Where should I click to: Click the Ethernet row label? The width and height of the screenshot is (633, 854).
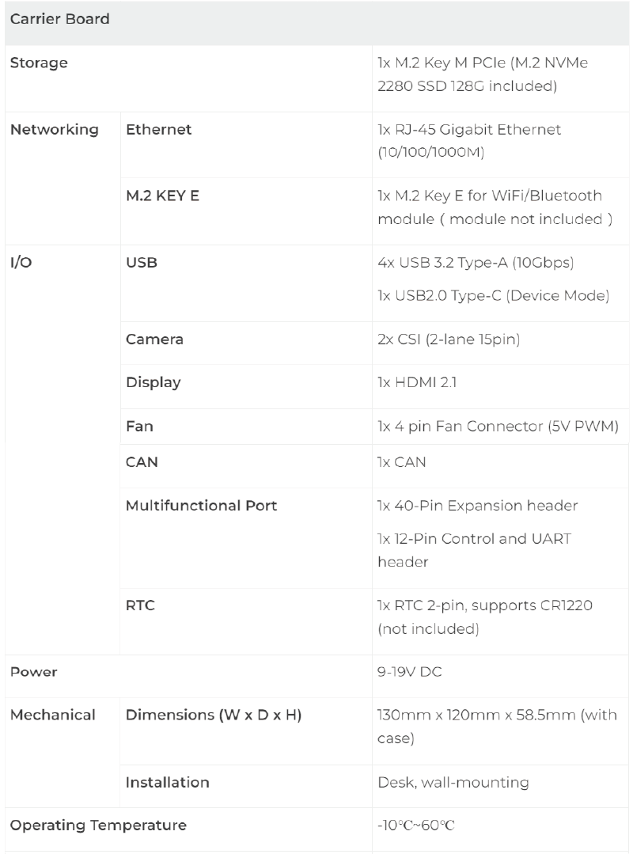click(x=158, y=129)
